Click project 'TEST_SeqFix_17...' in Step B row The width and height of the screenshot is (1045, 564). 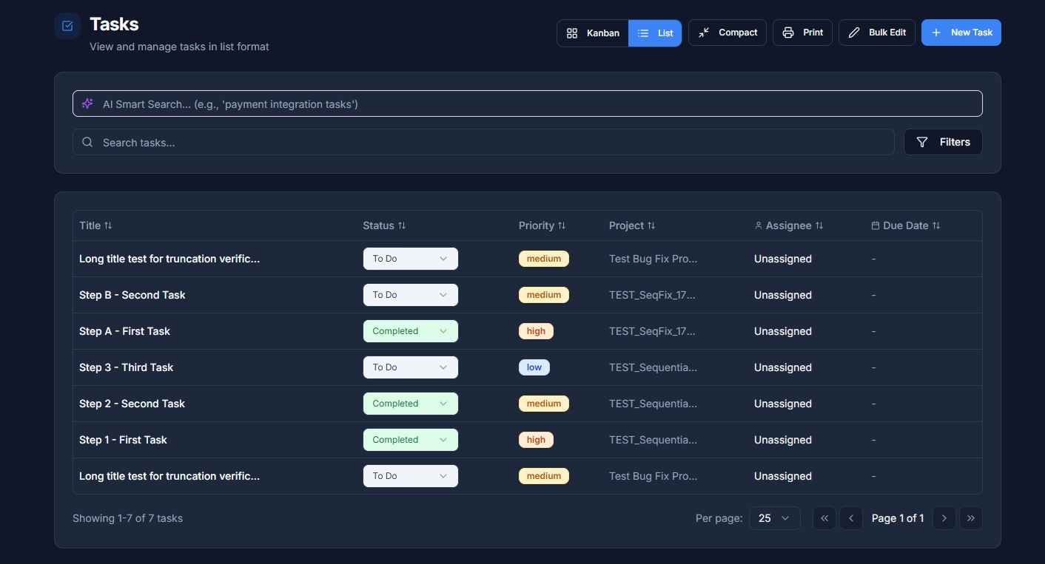(652, 295)
